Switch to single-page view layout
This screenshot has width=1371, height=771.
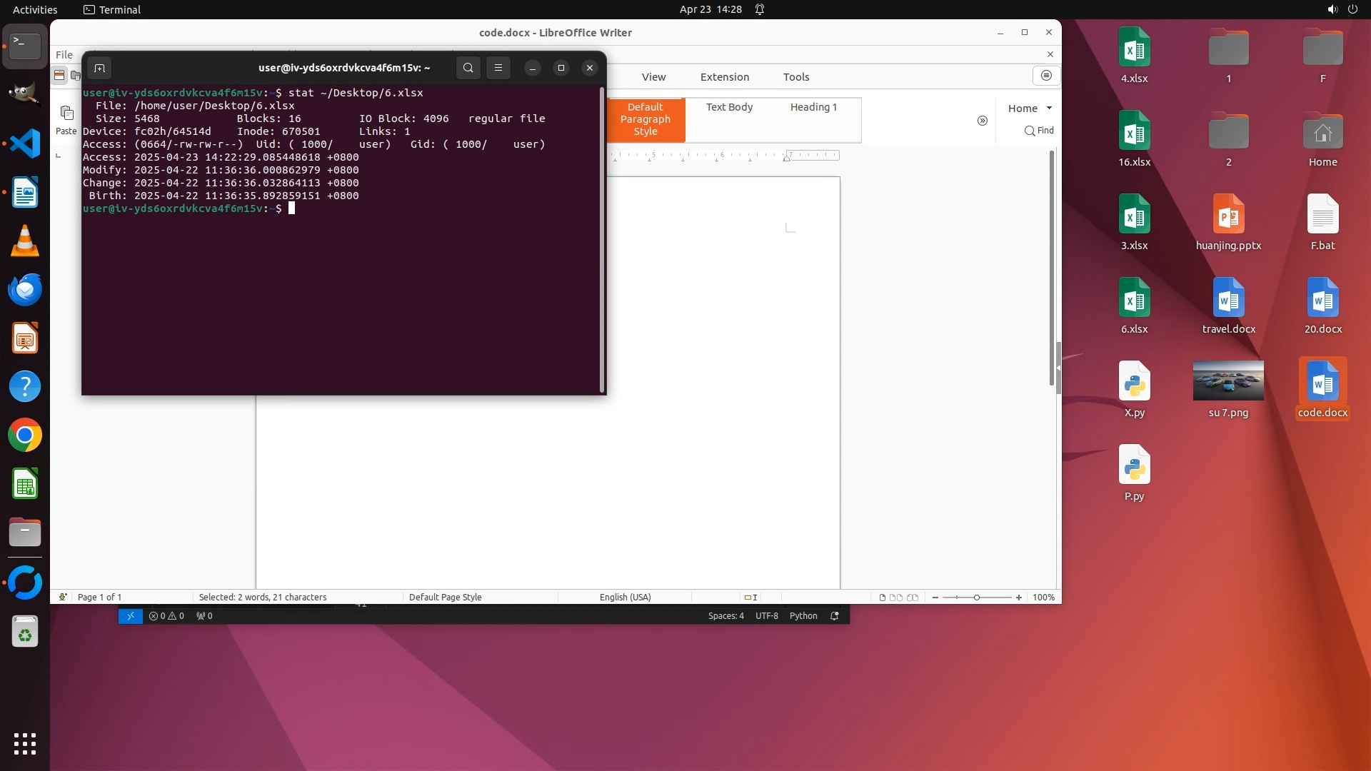[882, 598]
